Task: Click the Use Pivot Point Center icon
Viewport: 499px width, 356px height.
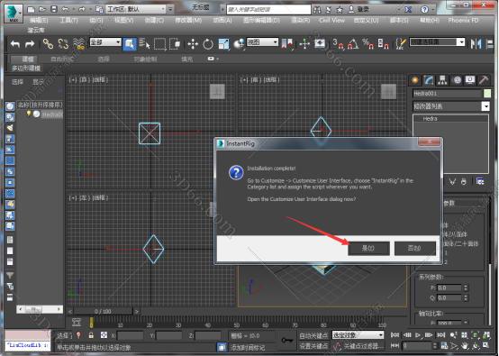Action: coord(287,44)
